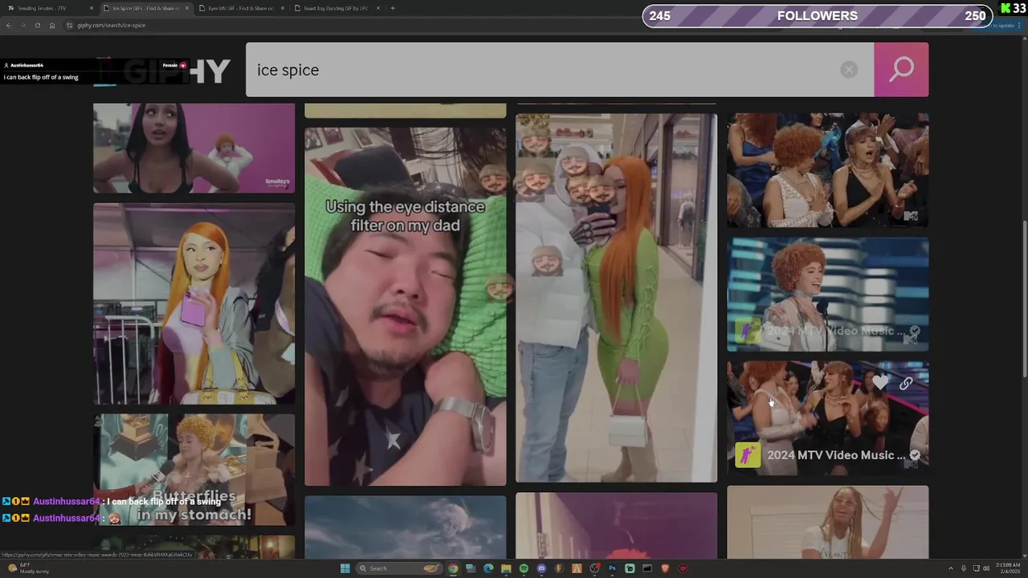Open a new browser tab
The height and width of the screenshot is (578, 1028).
(x=392, y=8)
